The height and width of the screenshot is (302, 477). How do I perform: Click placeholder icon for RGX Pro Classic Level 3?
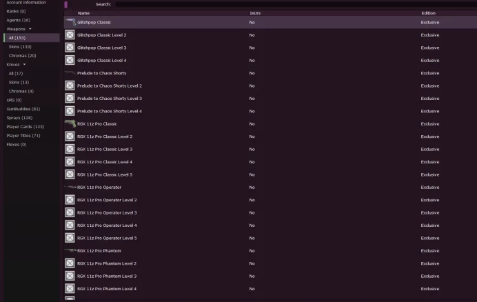tap(70, 149)
